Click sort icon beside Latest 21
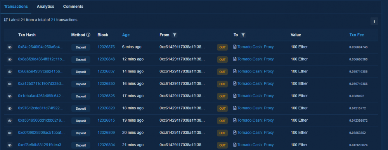The width and height of the screenshot is (388, 150). [x=6, y=20]
